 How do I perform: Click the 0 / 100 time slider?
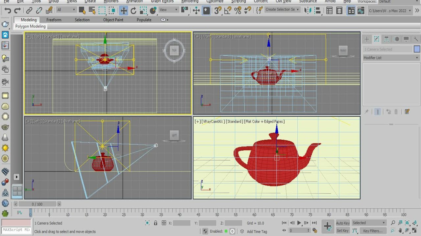(37, 204)
